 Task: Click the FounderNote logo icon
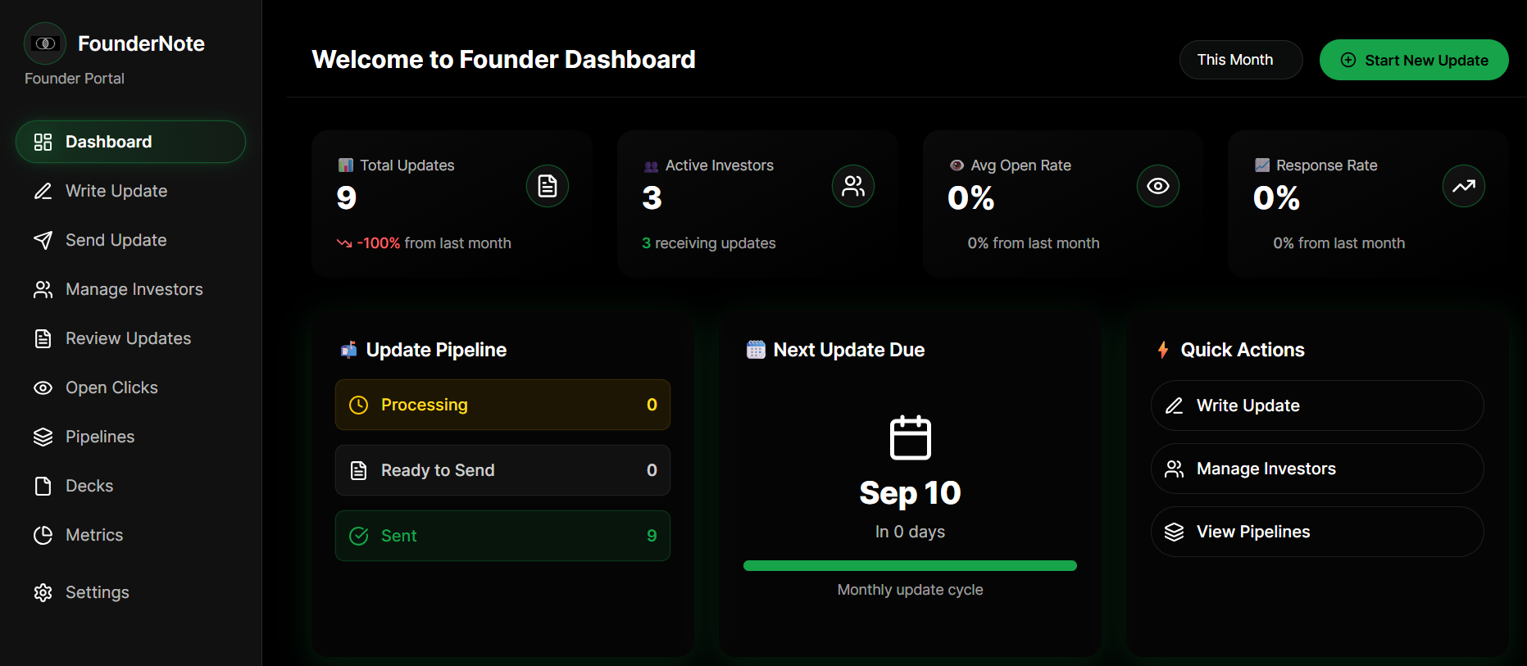coord(45,43)
